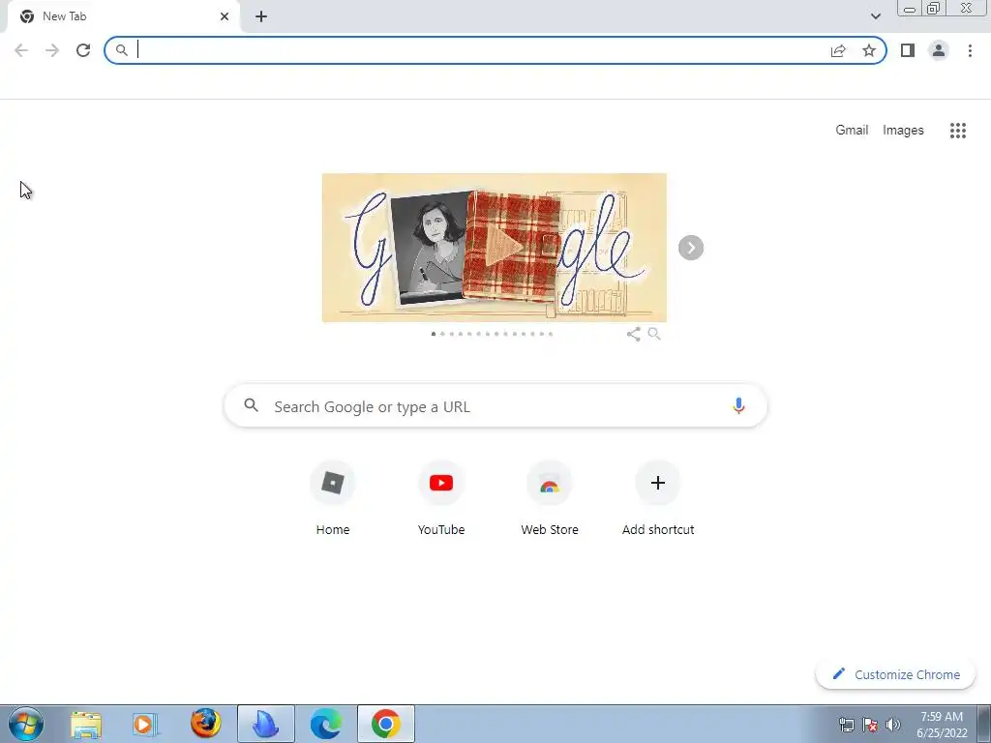Open the Home shortcut tile
991x743 pixels.
click(x=333, y=499)
